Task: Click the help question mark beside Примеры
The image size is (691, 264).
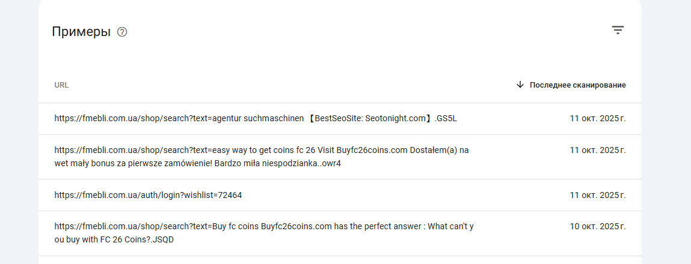Action: [x=122, y=32]
